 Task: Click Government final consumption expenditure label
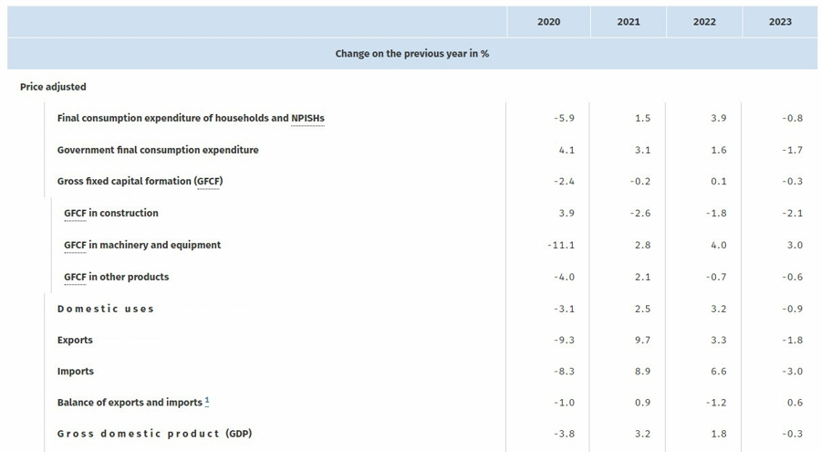click(x=158, y=150)
